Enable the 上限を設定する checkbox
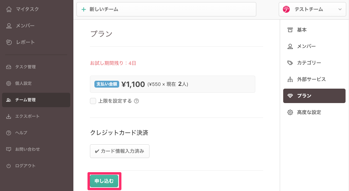Screen dimensions: 349x191 (93, 101)
